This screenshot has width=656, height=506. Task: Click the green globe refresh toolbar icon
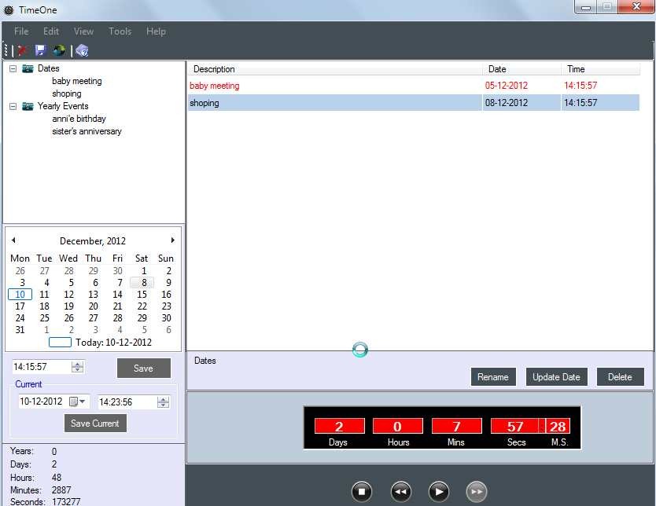(x=59, y=50)
